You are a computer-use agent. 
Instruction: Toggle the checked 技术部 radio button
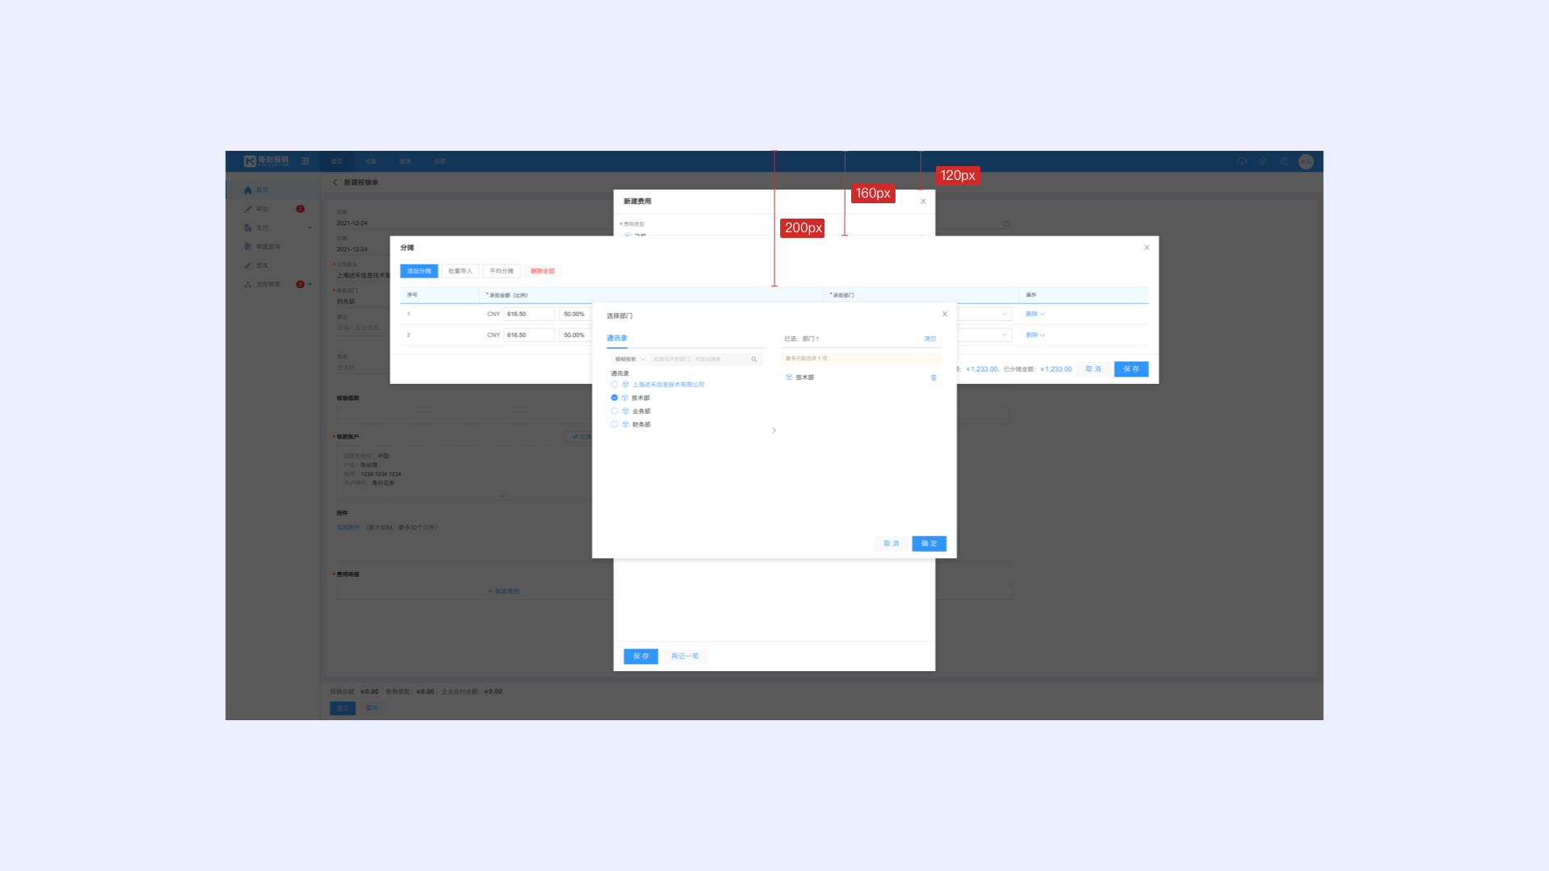[x=614, y=398]
